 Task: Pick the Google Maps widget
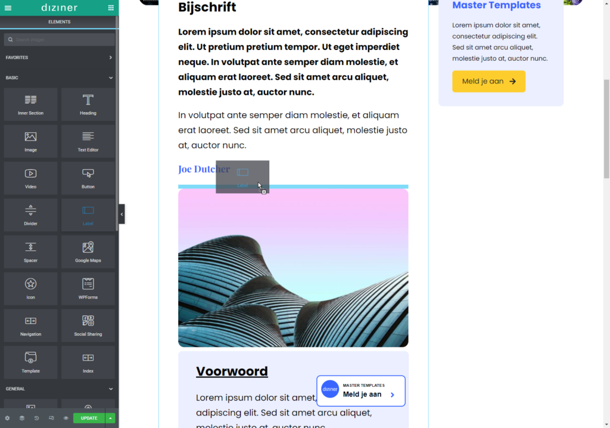pyautogui.click(x=88, y=252)
